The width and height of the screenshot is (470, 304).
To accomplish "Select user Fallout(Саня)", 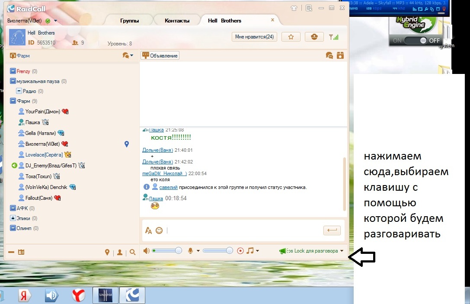I will pos(38,198).
